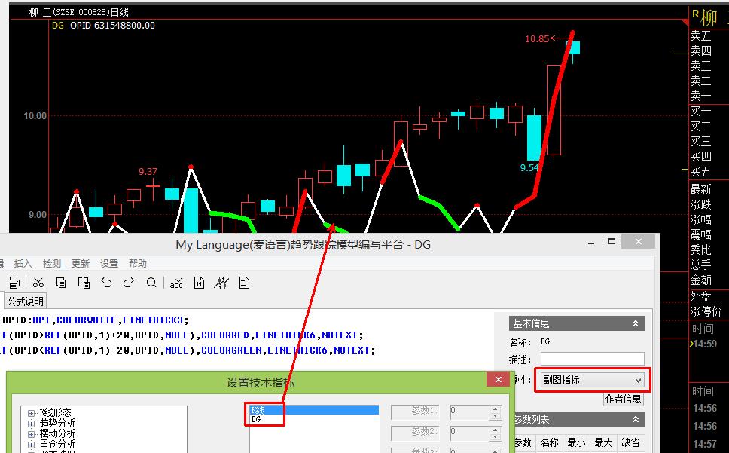729x453 pixels.
Task: Click the Print icon in toolbar
Action: coord(13,283)
